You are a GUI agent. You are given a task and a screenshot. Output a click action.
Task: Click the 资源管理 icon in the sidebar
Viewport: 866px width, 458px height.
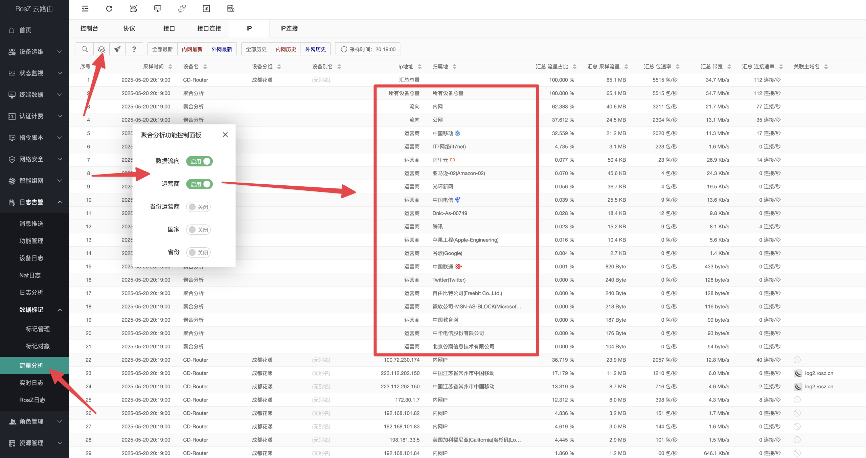click(x=12, y=443)
